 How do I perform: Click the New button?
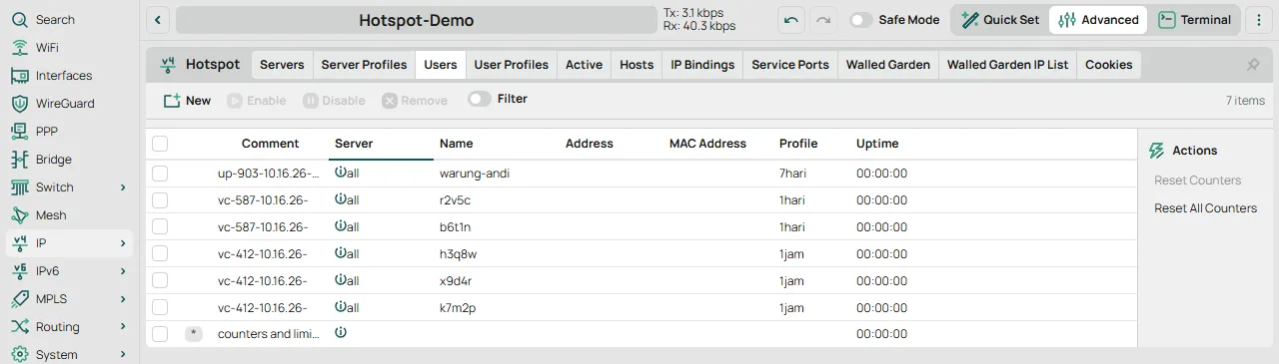pyautogui.click(x=187, y=100)
